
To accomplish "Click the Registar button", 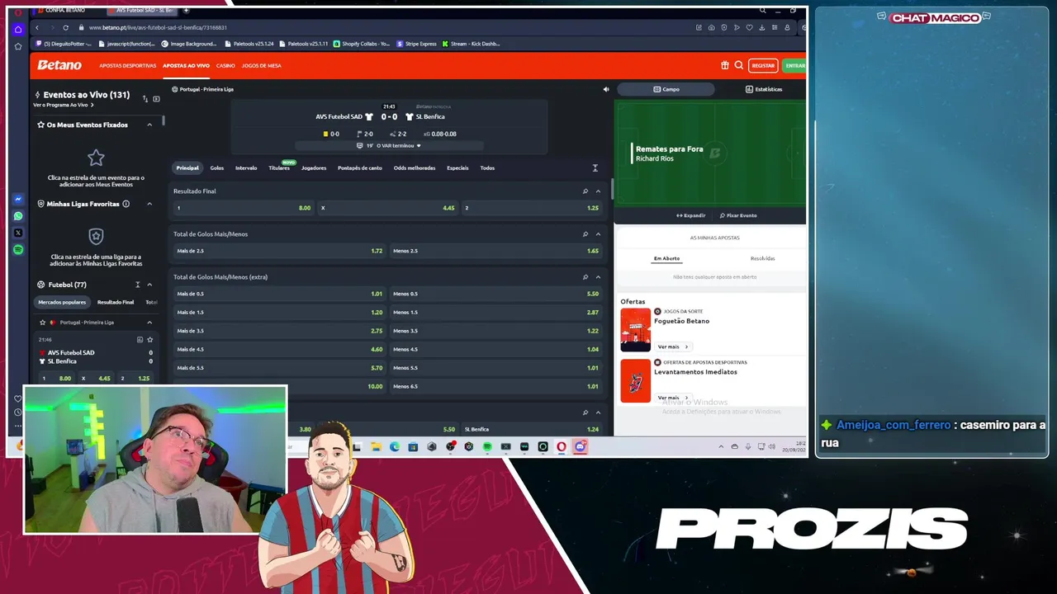I will pos(763,65).
